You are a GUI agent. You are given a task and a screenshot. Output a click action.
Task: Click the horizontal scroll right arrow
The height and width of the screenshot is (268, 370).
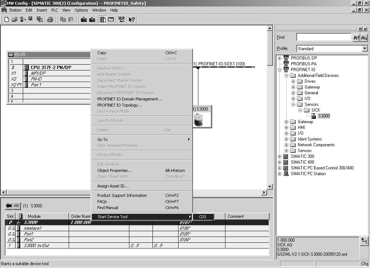click(x=264, y=192)
